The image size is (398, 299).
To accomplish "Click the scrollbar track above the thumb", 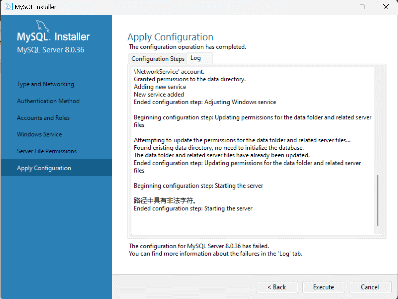I will pos(378,121).
